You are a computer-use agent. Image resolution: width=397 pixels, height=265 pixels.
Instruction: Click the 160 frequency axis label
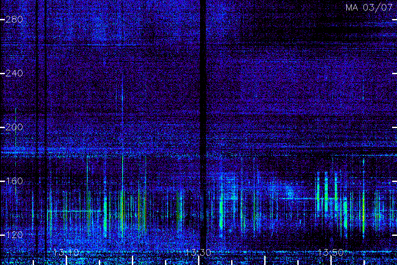click(14, 181)
